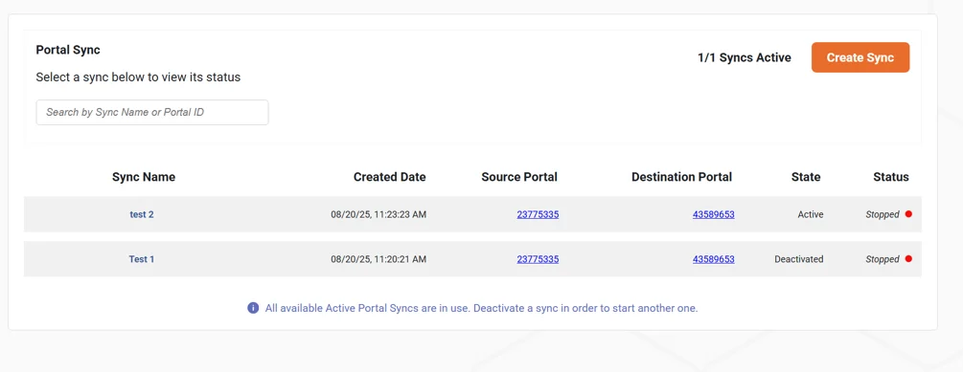Open destination portal link in test 2 row

click(714, 214)
